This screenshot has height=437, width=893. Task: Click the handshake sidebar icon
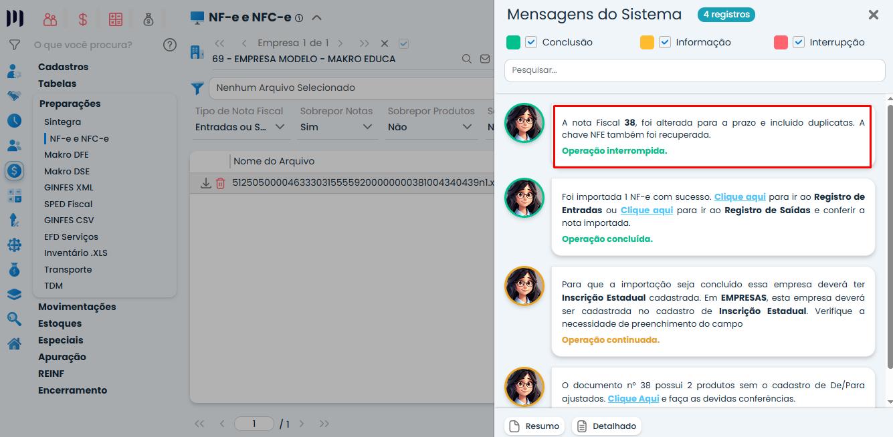coord(14,96)
